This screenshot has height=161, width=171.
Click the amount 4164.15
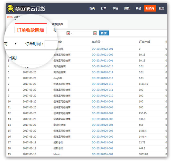143,84
